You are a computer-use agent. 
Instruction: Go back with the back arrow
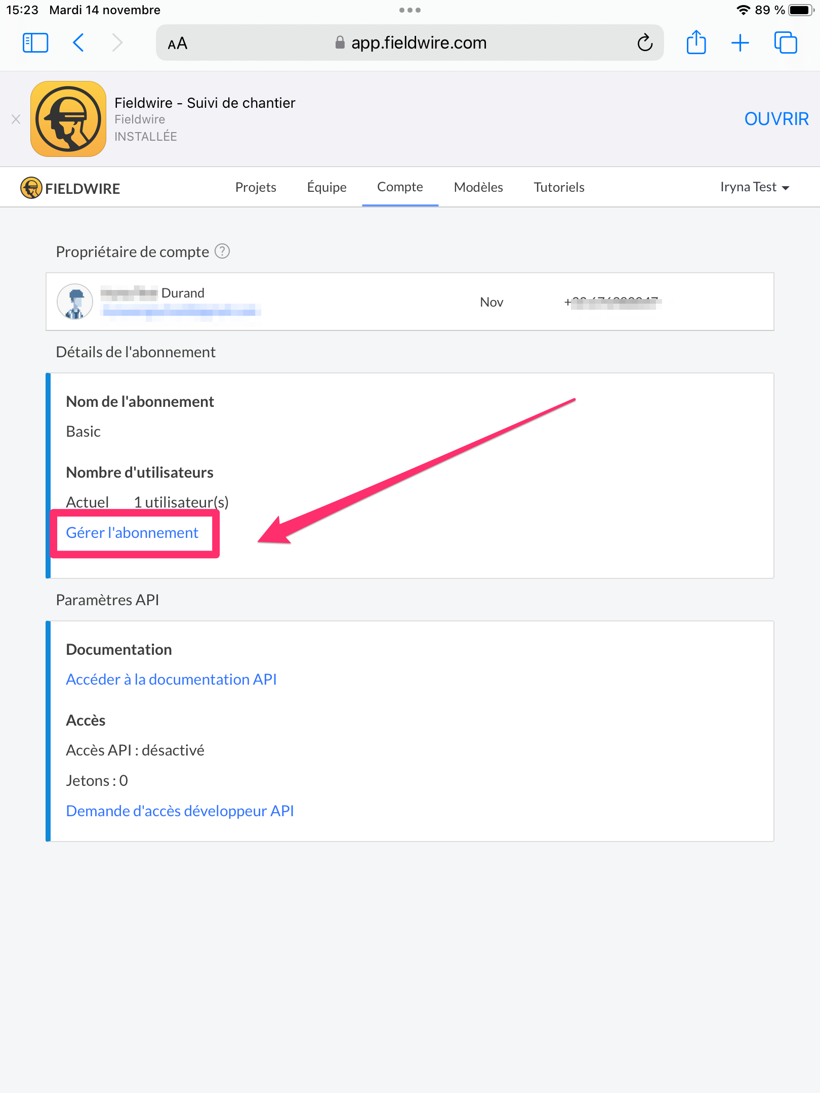coord(78,43)
